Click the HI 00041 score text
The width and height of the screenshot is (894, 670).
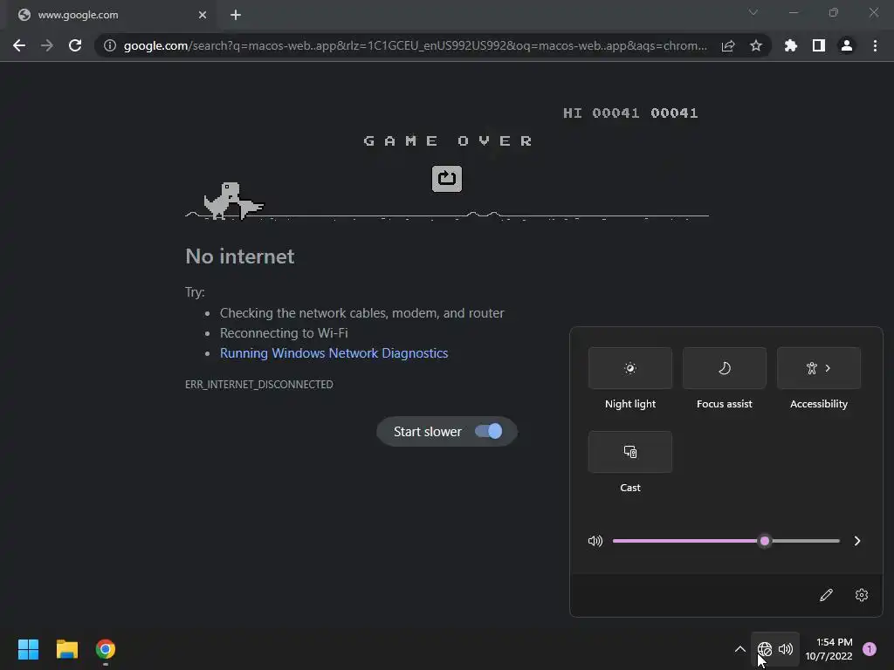pos(601,113)
